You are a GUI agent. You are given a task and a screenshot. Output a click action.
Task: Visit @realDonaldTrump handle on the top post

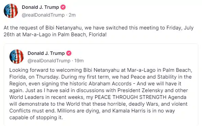(43, 15)
